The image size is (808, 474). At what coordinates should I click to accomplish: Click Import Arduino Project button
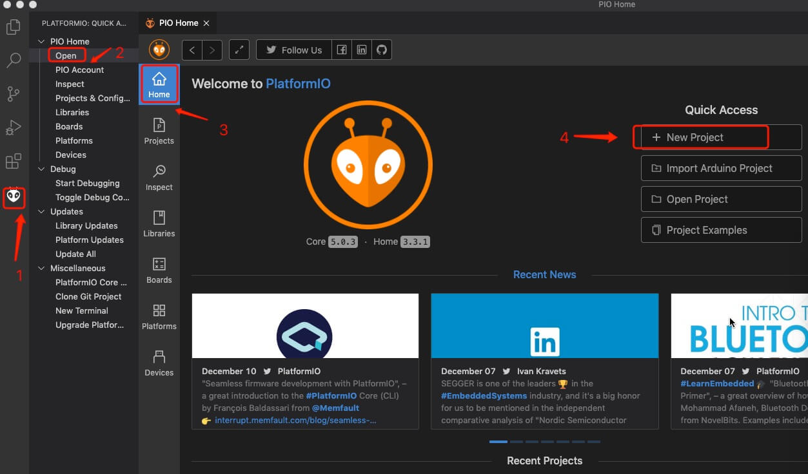(x=721, y=168)
